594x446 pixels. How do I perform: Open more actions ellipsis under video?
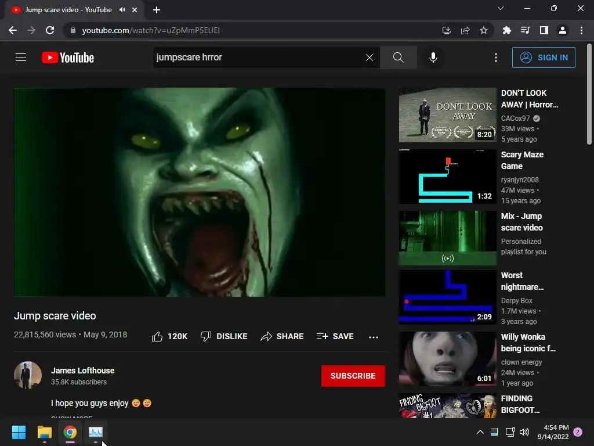tap(373, 337)
